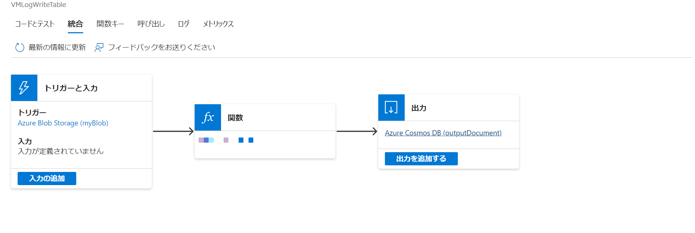Click the circular refresh icon

point(20,48)
